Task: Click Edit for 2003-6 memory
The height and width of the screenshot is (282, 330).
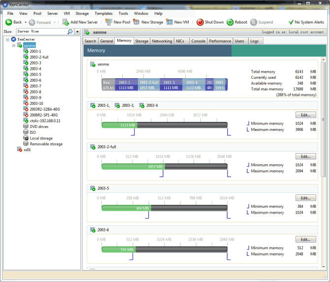Action: click(x=305, y=239)
